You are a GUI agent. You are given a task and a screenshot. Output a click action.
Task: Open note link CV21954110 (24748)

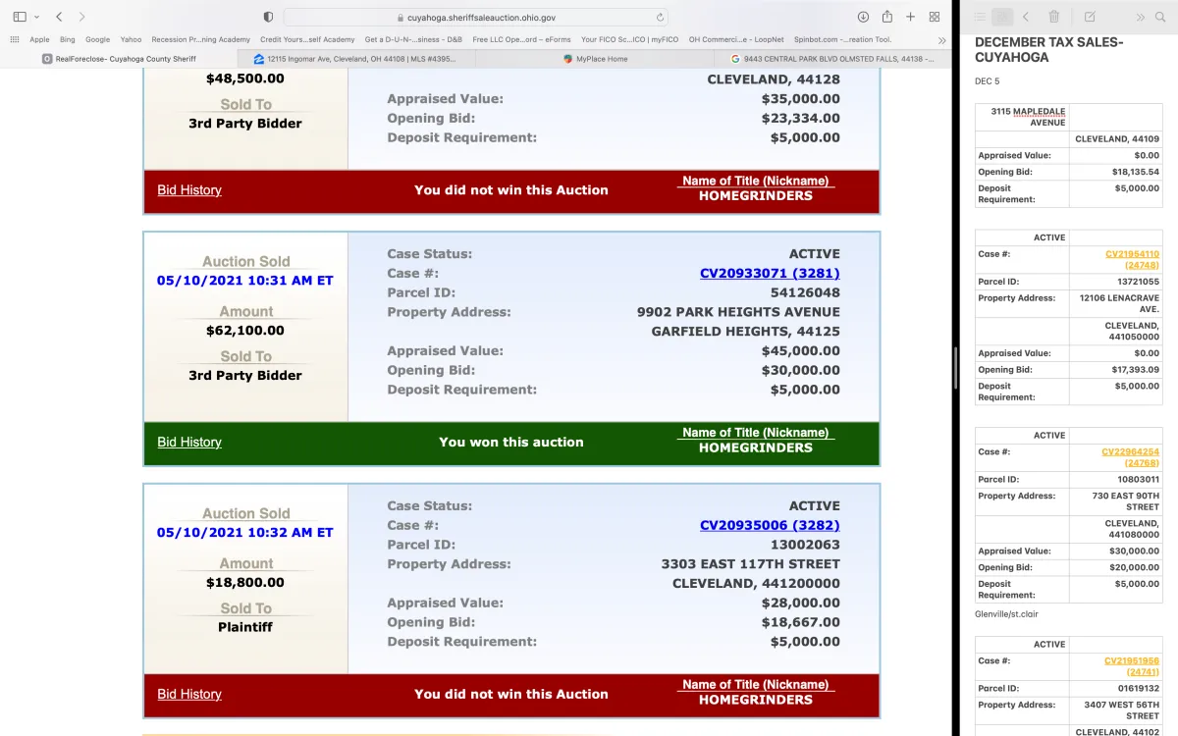(x=1132, y=259)
